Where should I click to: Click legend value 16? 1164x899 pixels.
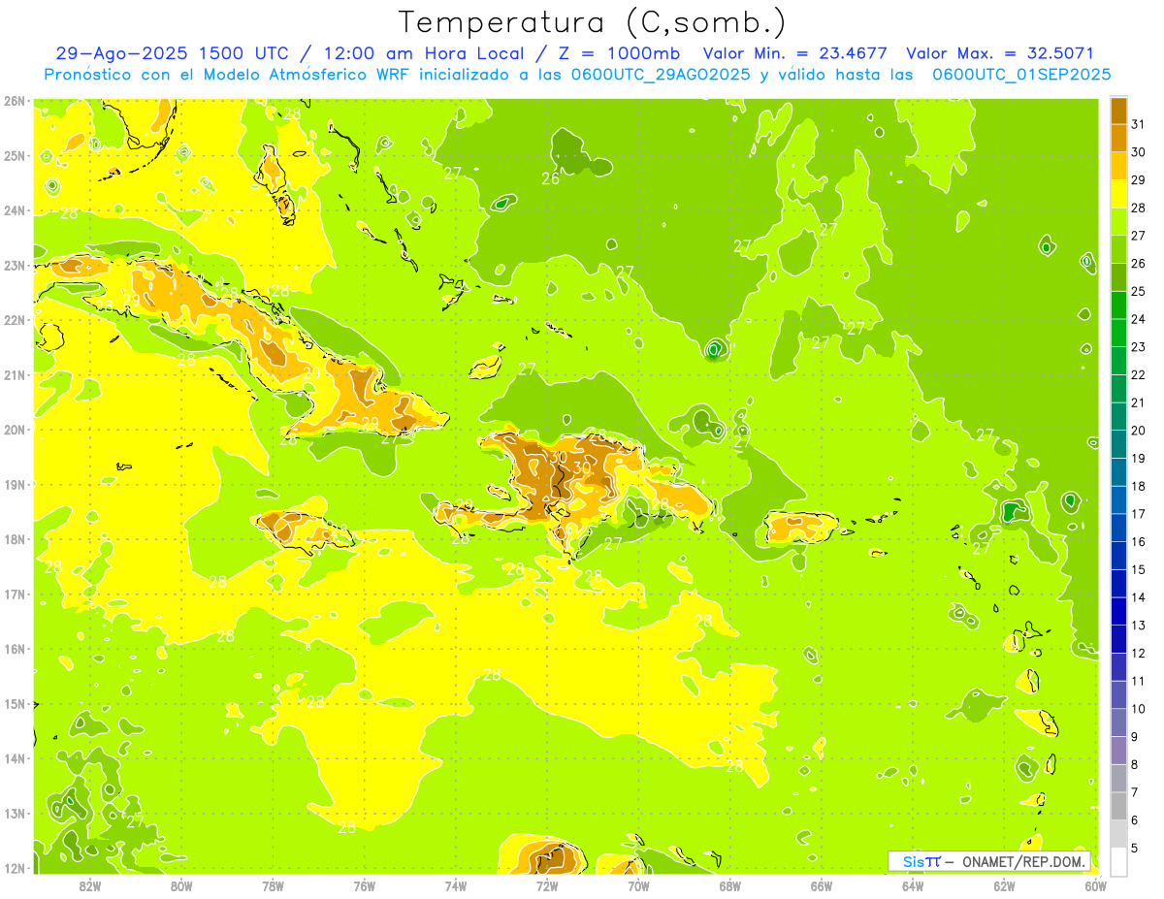(x=1139, y=541)
